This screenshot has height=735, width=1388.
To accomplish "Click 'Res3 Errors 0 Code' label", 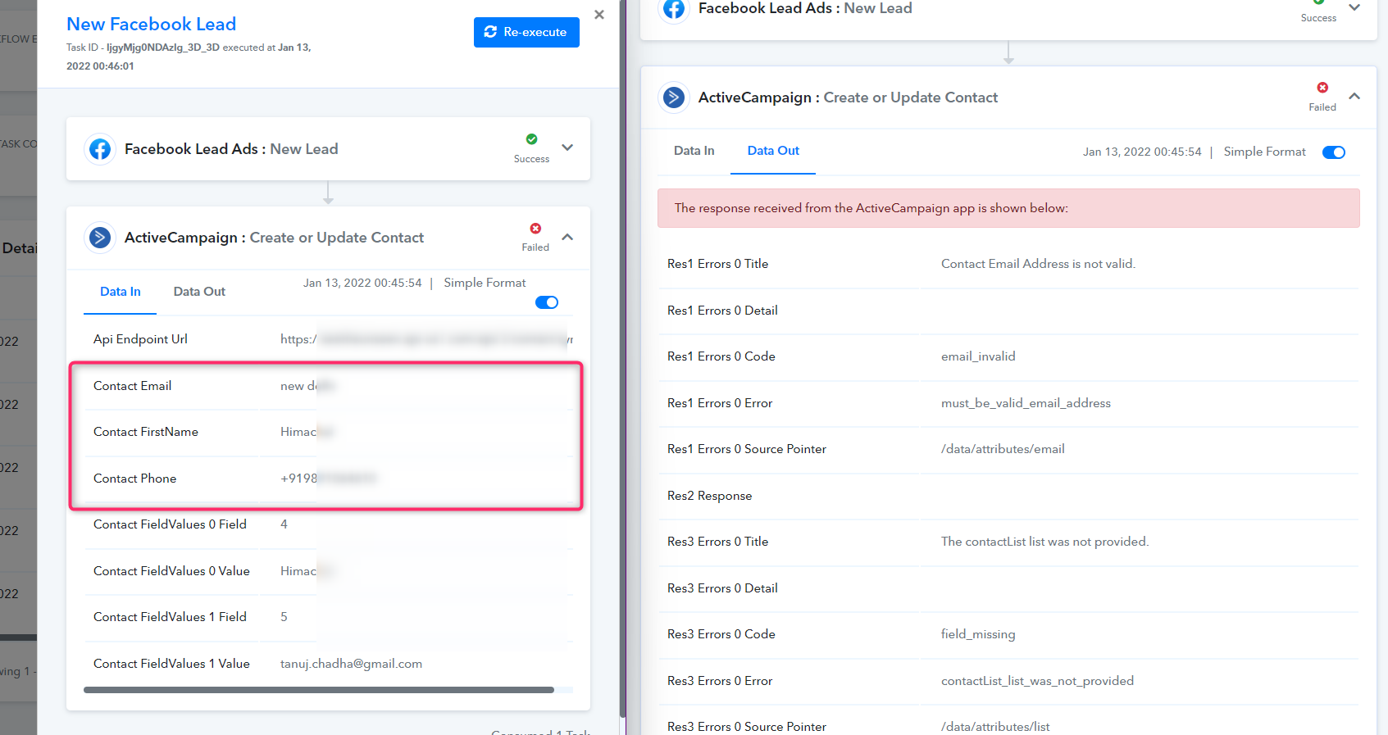I will pyautogui.click(x=721, y=634).
